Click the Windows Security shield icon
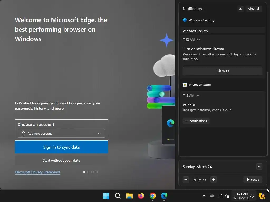Viewport: 270px width, 202px height. click(x=185, y=20)
